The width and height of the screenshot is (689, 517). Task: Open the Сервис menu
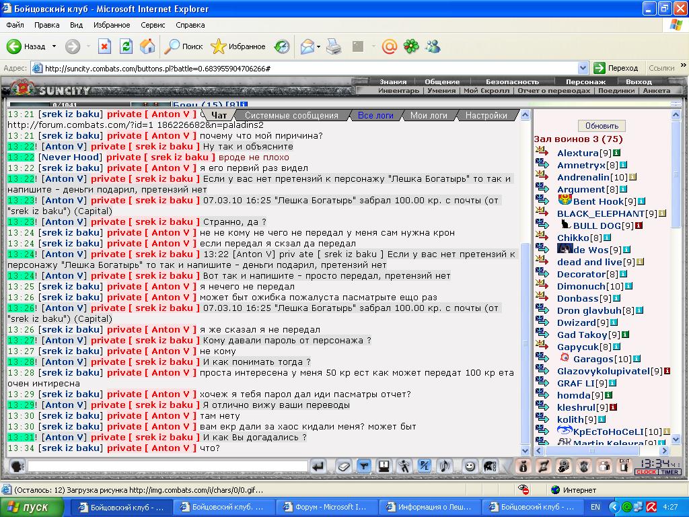153,25
